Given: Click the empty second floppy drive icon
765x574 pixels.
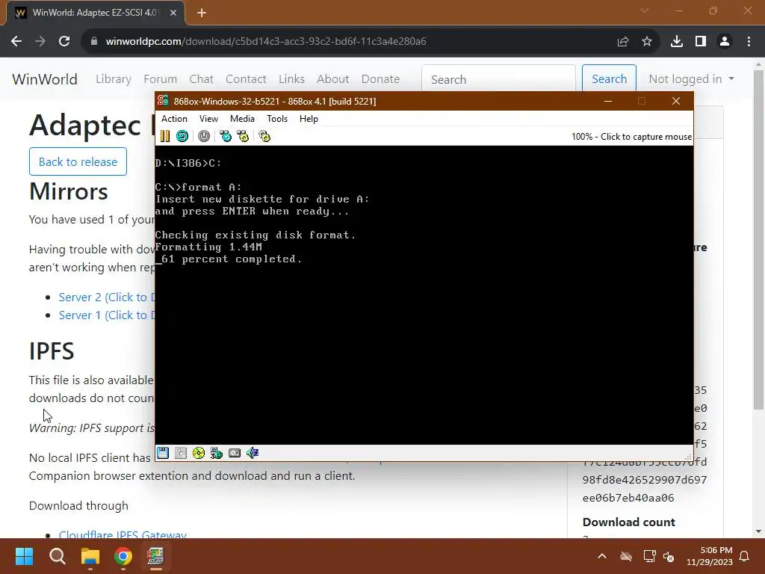Looking at the screenshot, I should click(x=181, y=453).
